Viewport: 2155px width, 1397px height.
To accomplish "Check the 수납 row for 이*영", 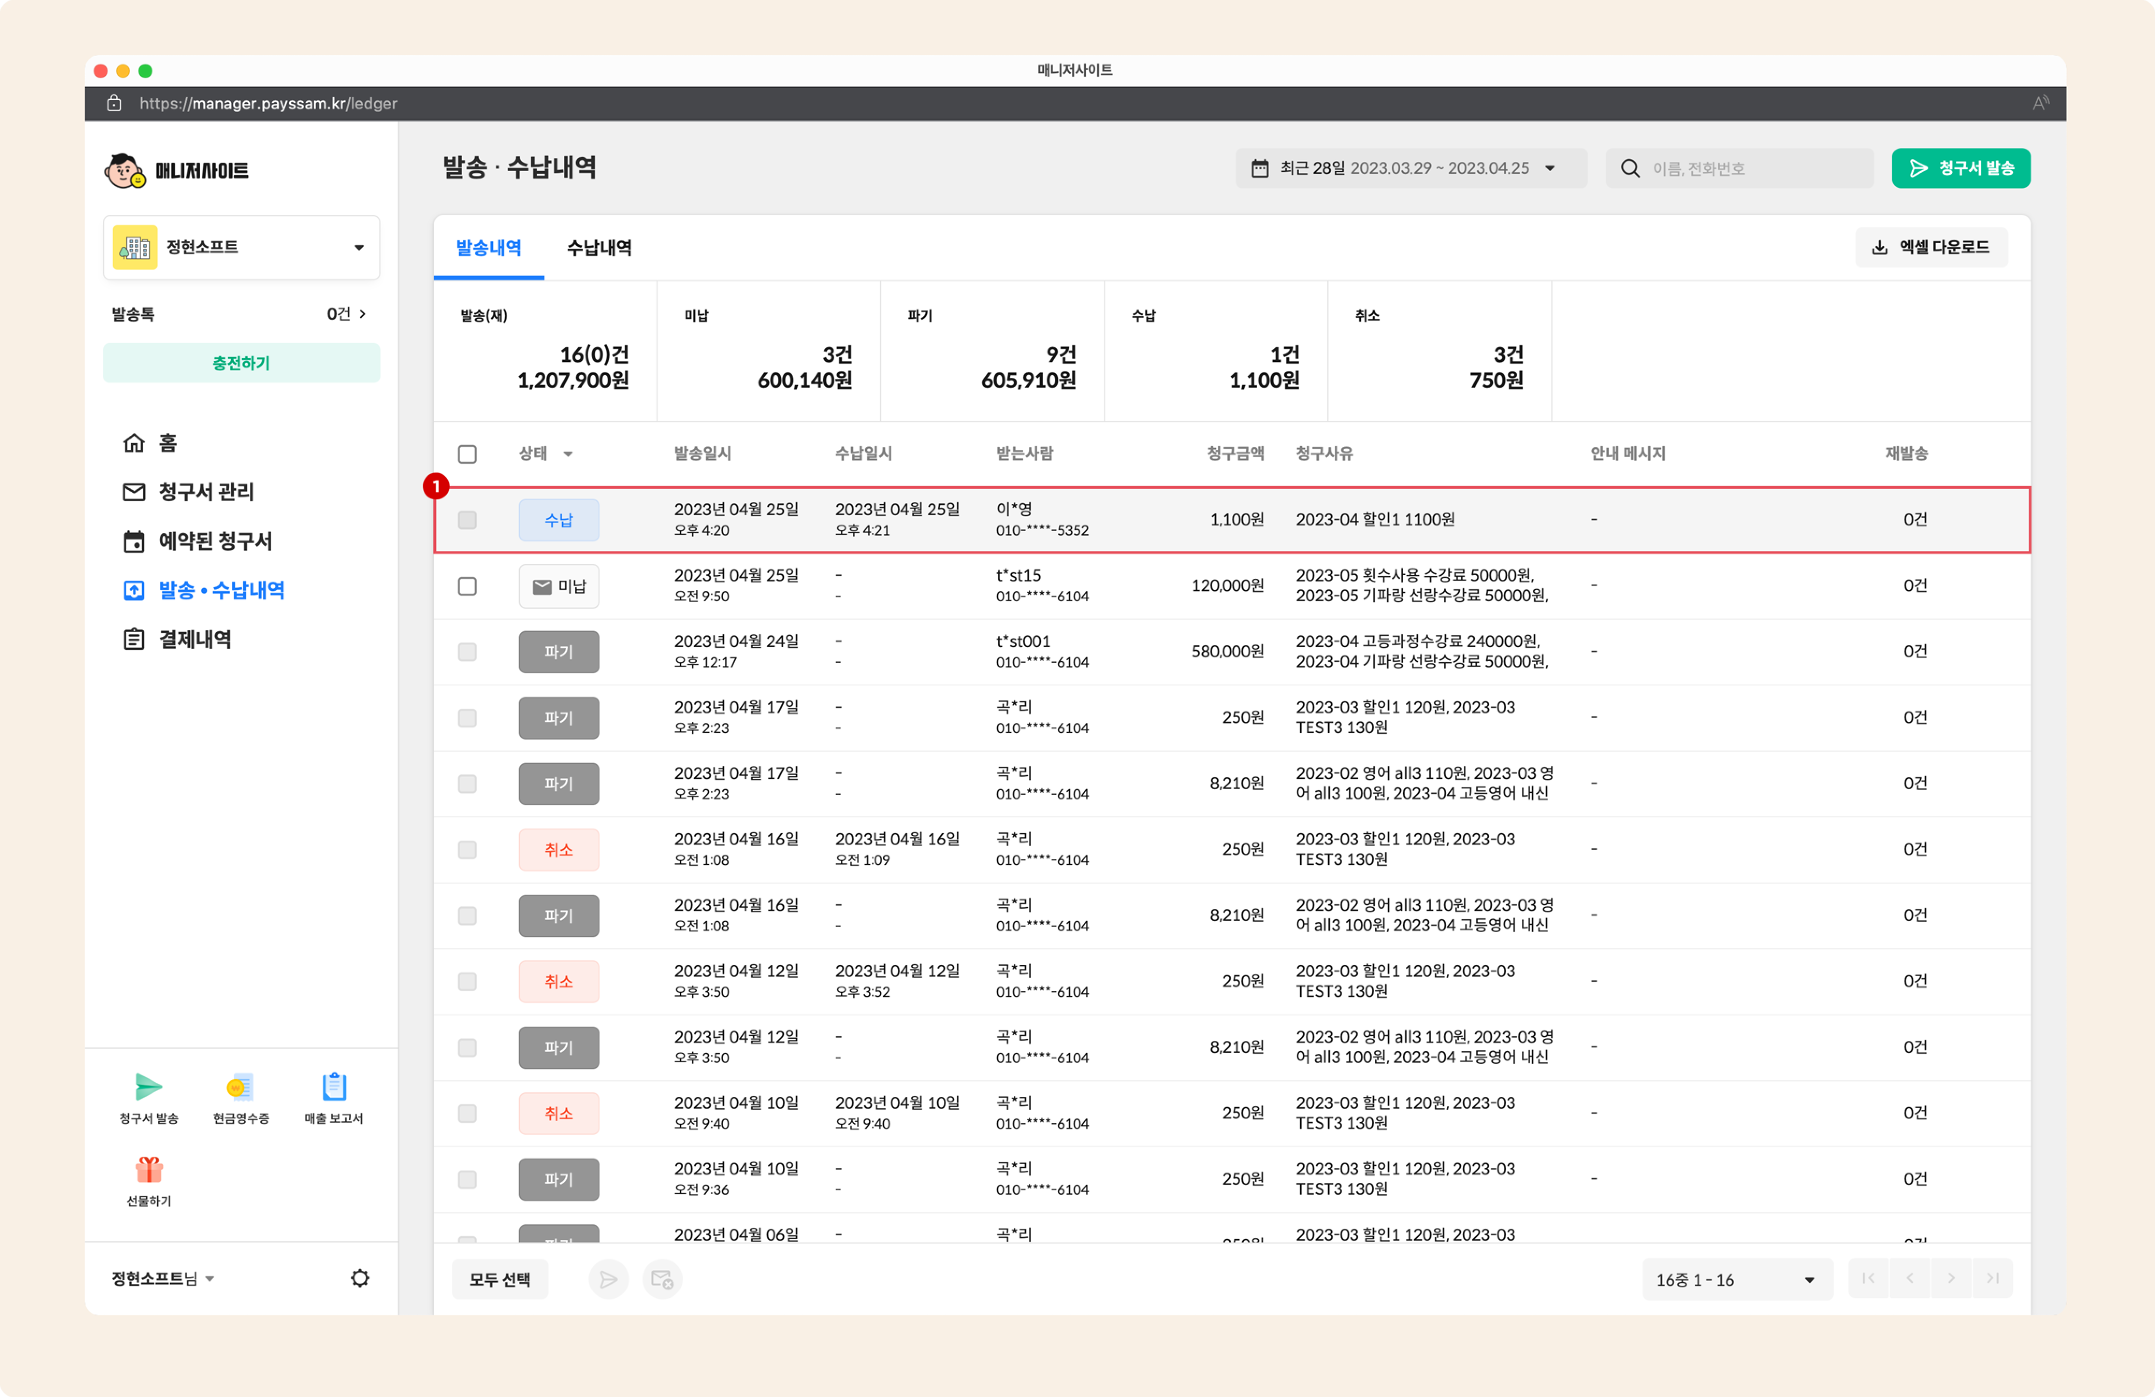I will (x=467, y=520).
